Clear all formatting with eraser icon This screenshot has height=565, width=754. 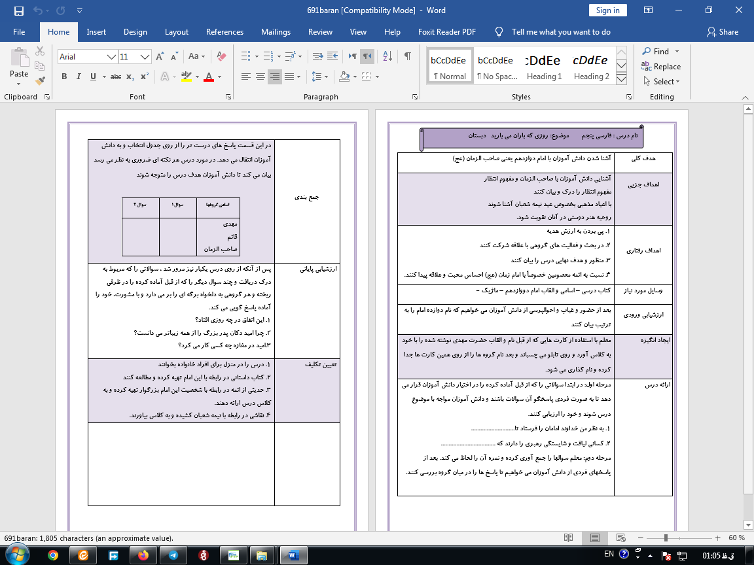[221, 57]
